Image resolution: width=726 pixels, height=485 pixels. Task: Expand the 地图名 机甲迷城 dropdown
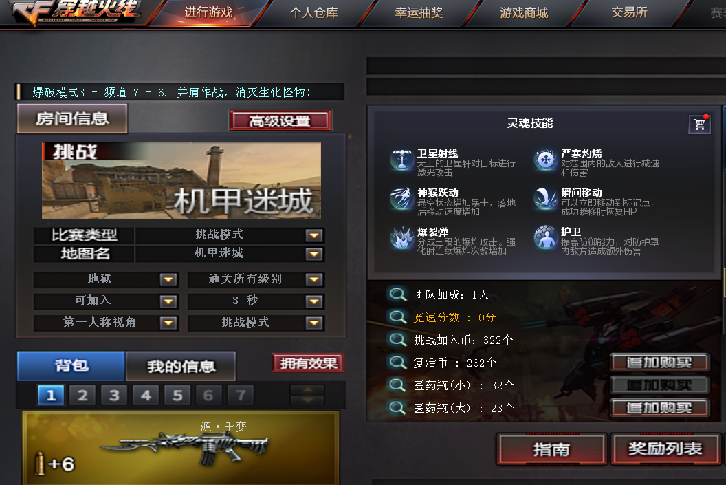314,254
